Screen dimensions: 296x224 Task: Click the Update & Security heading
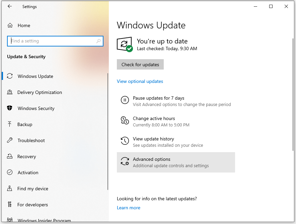(26, 57)
